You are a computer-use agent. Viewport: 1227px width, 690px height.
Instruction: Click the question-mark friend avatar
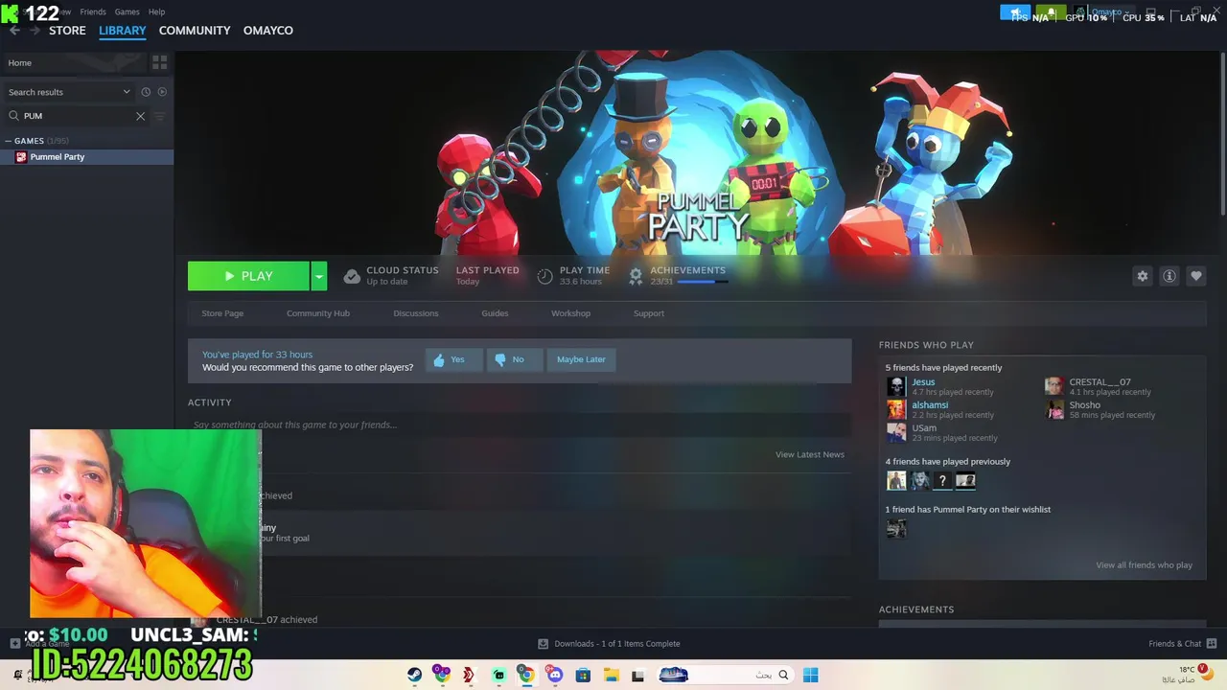click(x=942, y=481)
